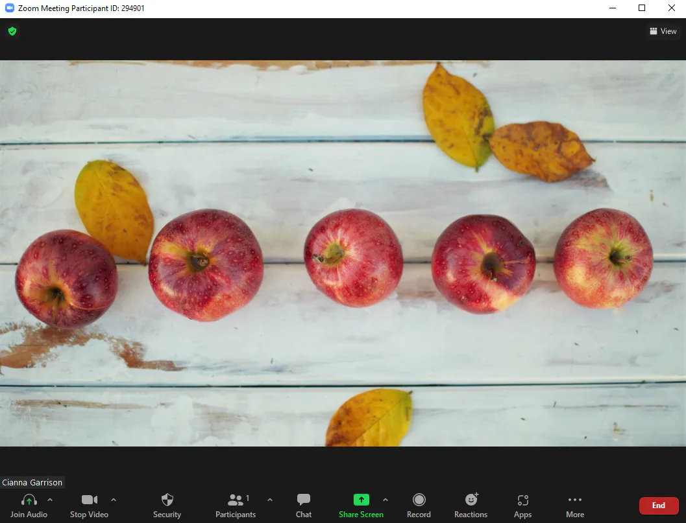The width and height of the screenshot is (686, 523).
Task: Start Share Screen with green button
Action: tap(361, 506)
